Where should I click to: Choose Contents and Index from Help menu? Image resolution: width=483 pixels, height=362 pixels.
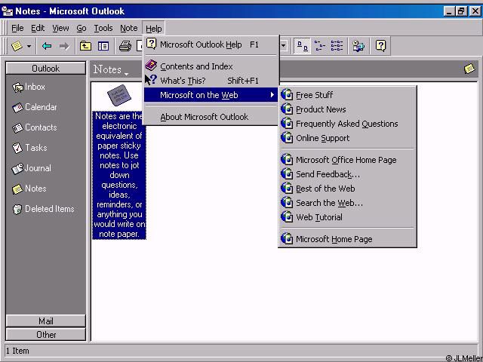tap(196, 66)
